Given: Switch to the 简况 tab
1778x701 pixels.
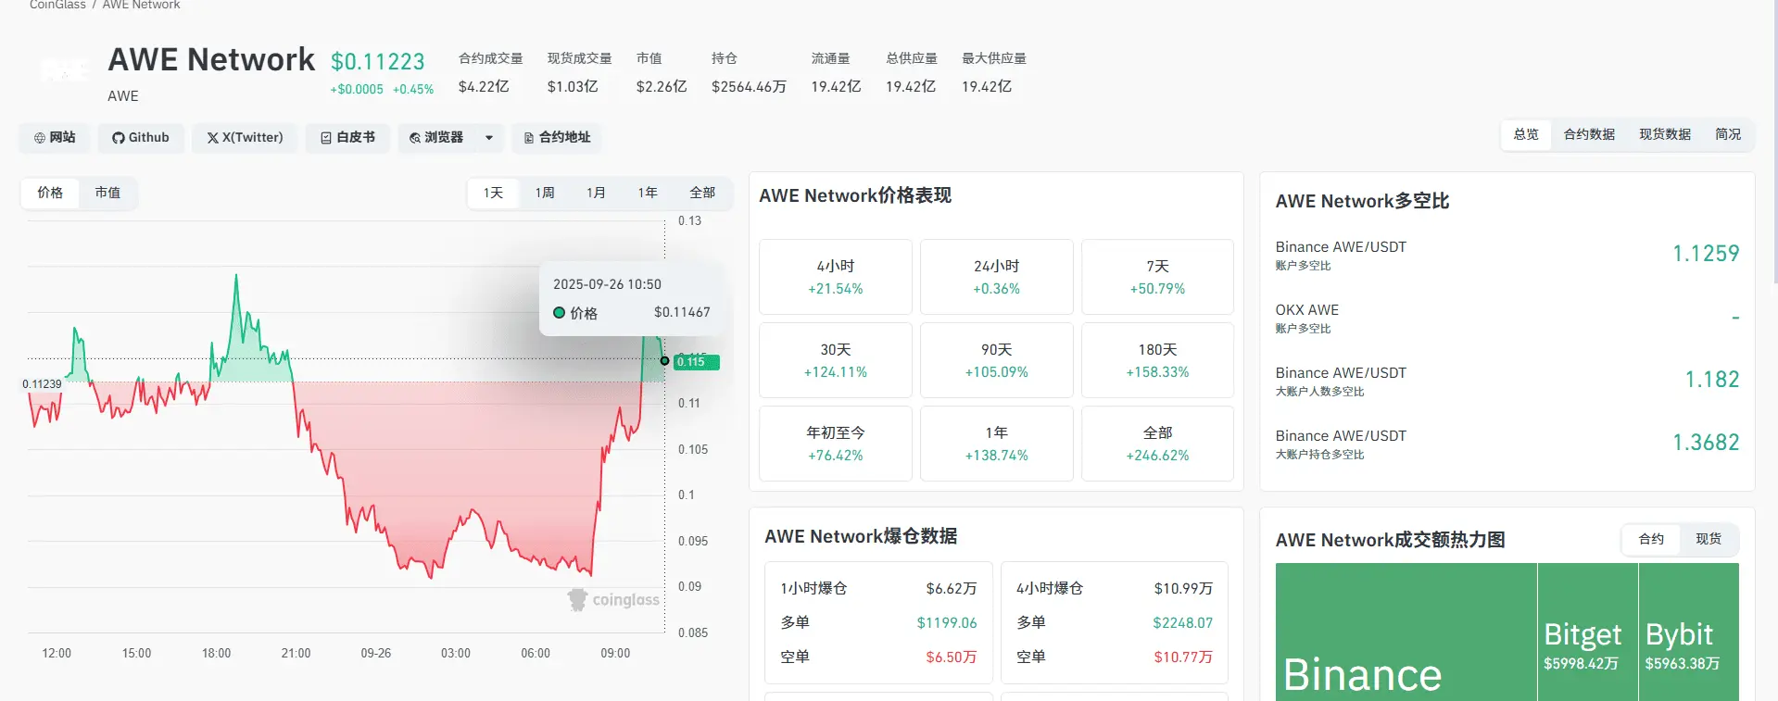Looking at the screenshot, I should pos(1728,134).
